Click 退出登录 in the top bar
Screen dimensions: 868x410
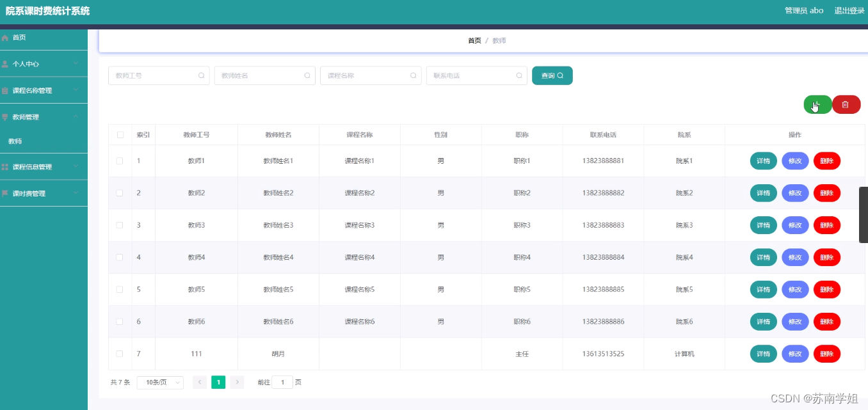849,10
